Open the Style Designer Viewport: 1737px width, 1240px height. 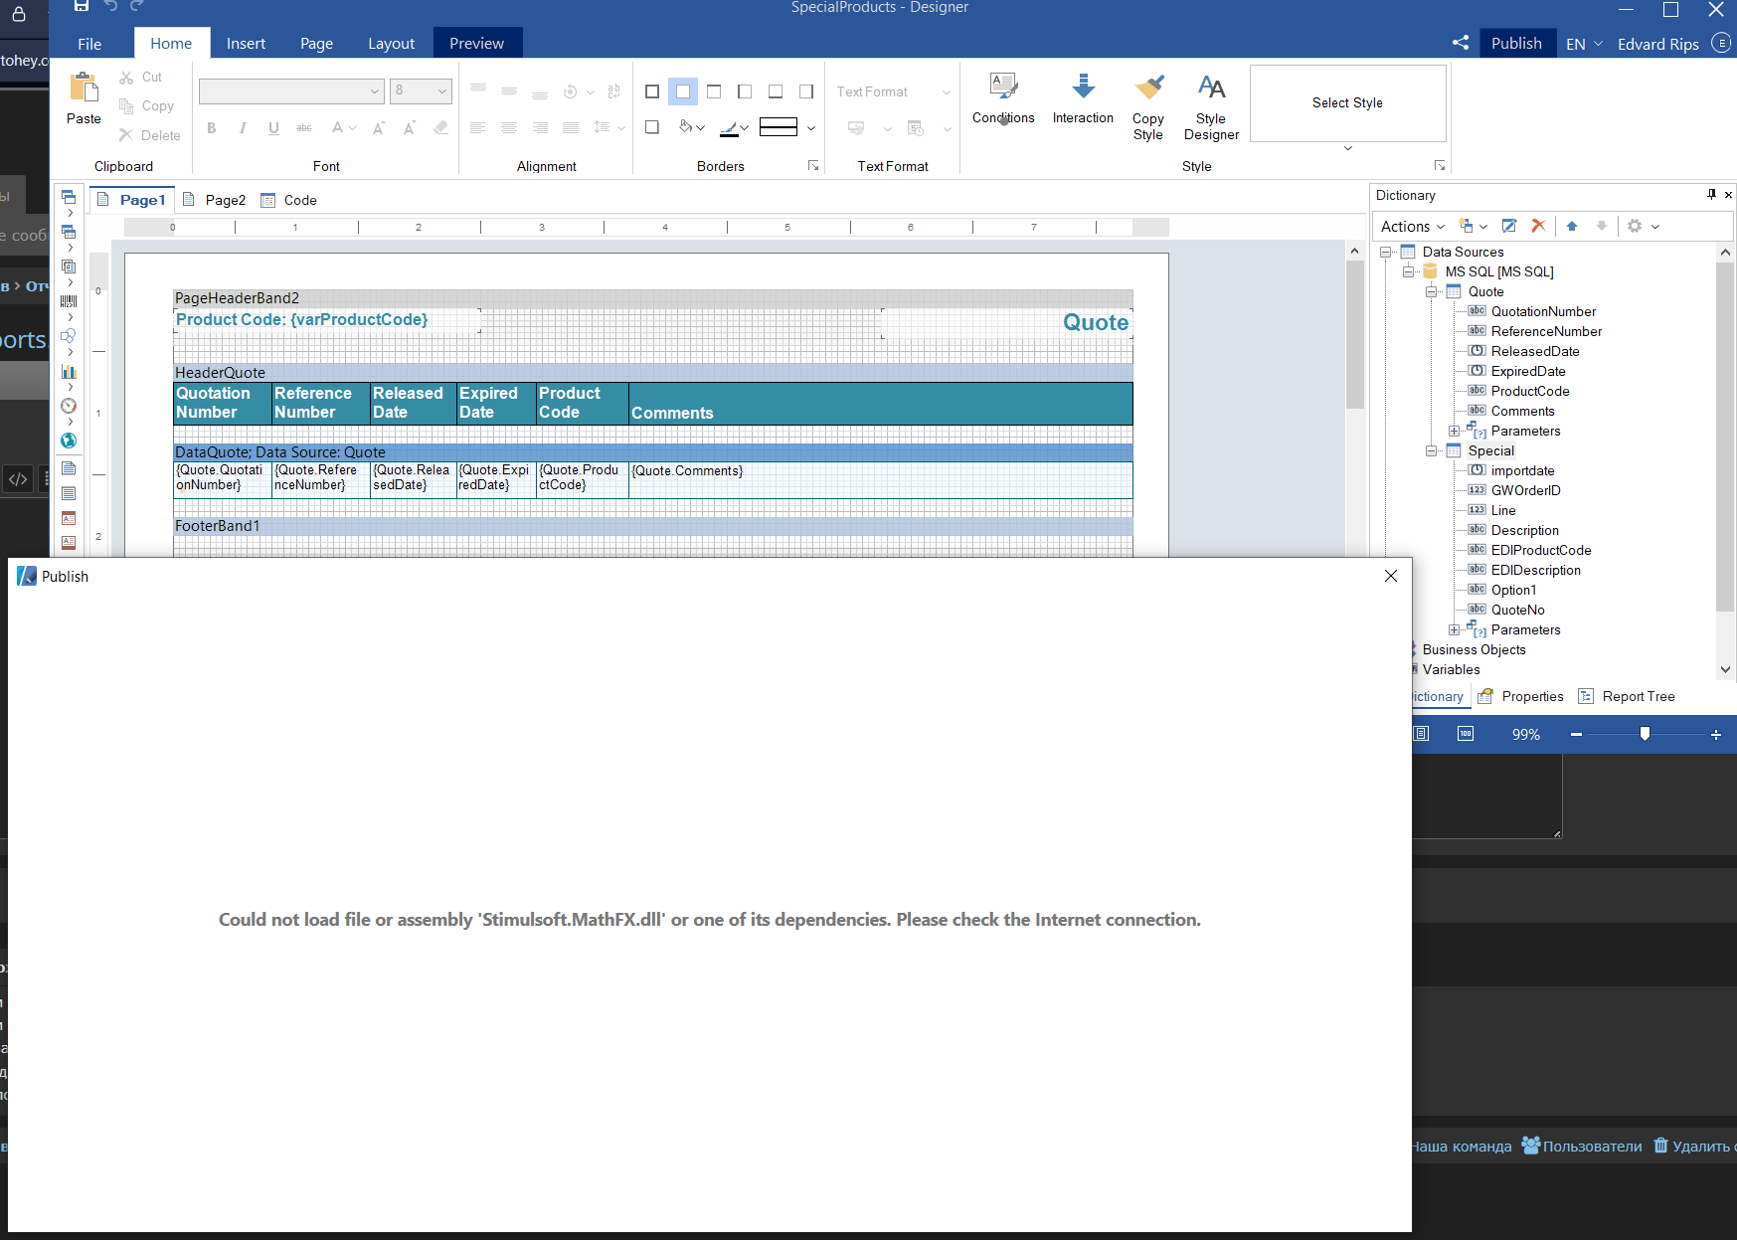pyautogui.click(x=1211, y=106)
